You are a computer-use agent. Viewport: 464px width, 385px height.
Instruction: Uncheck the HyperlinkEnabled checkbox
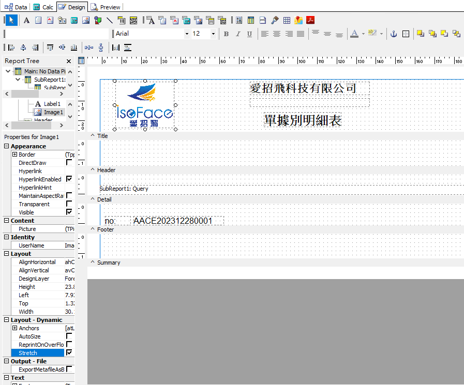(x=69, y=179)
